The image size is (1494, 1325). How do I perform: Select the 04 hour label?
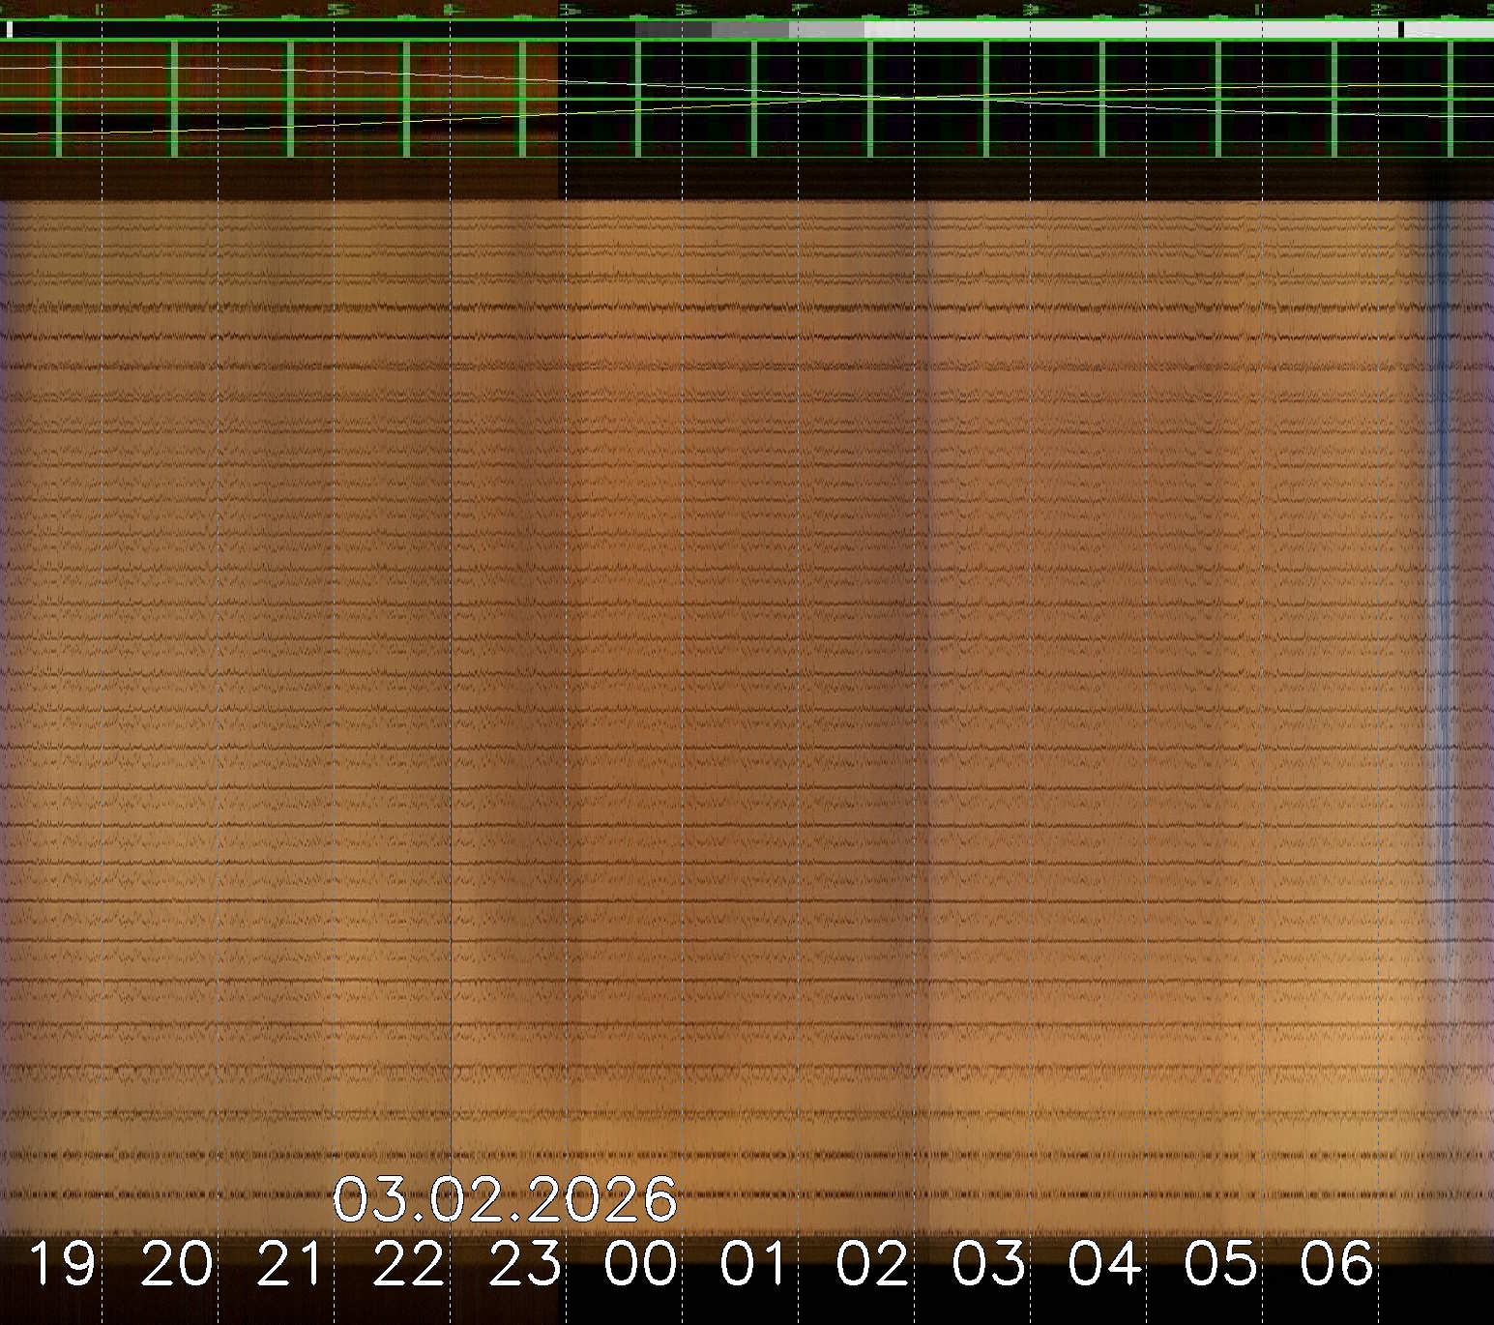click(x=1104, y=1264)
